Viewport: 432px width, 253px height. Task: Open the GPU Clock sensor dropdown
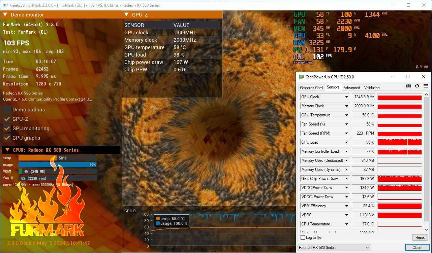click(x=346, y=97)
